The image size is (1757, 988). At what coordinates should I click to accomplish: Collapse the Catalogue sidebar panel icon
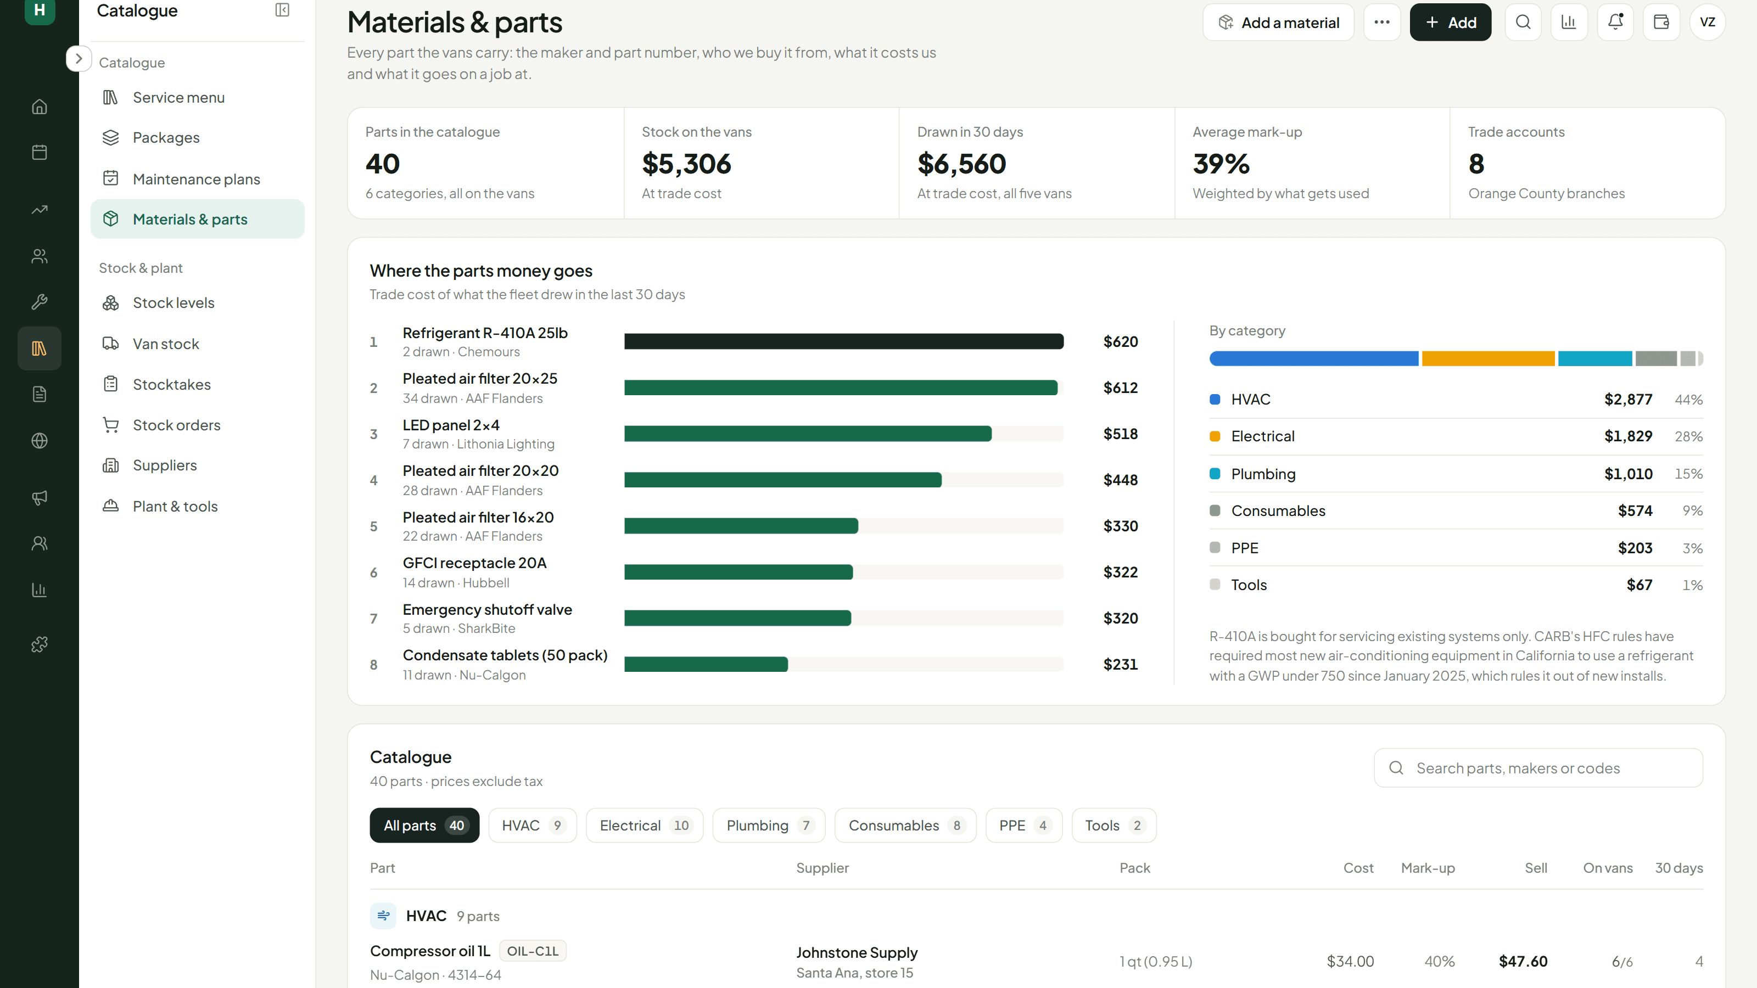282,10
